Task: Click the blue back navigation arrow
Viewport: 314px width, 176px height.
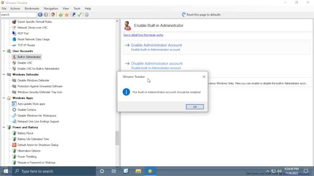Action: tap(40, 15)
